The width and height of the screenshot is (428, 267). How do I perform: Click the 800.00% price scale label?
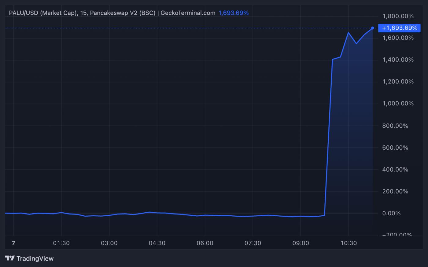(395, 126)
